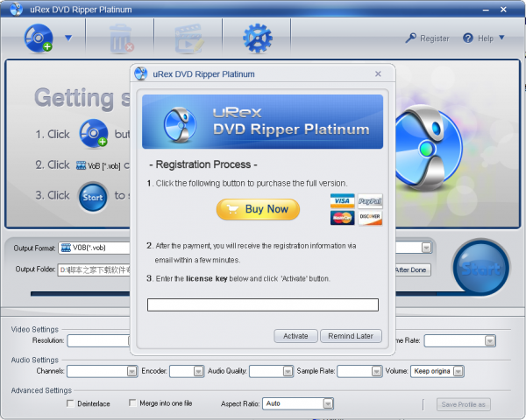Click the VISA payment logo

[342, 200]
